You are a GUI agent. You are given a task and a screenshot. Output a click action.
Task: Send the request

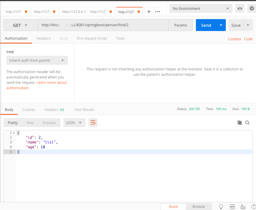(206, 25)
